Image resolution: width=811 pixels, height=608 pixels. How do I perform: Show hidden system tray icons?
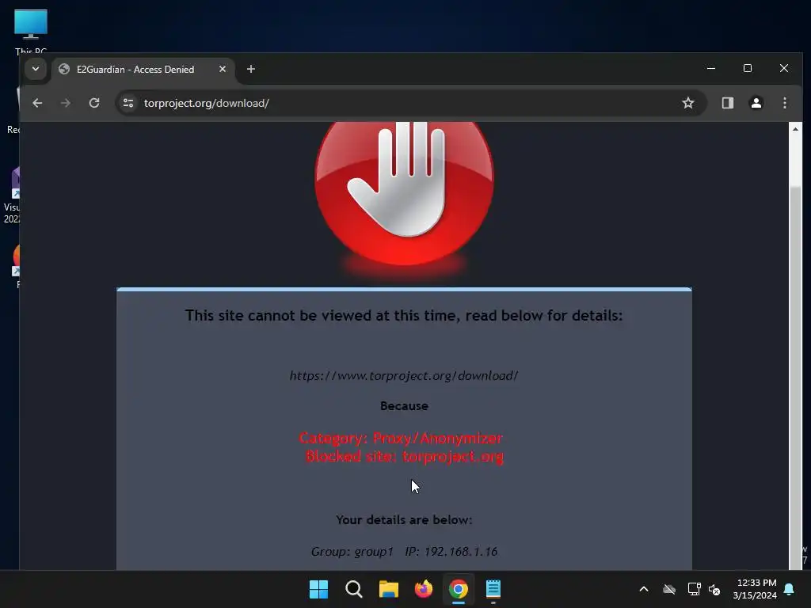pos(644,589)
